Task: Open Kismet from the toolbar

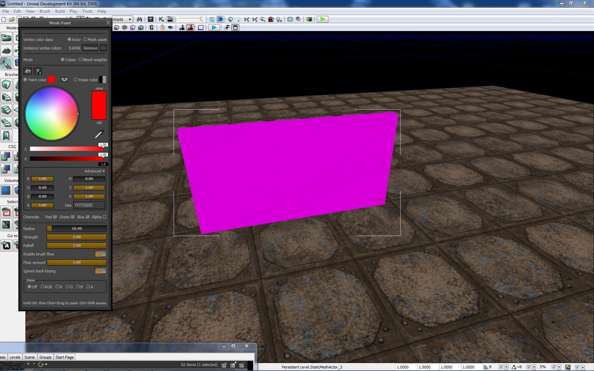Action: tap(161, 19)
